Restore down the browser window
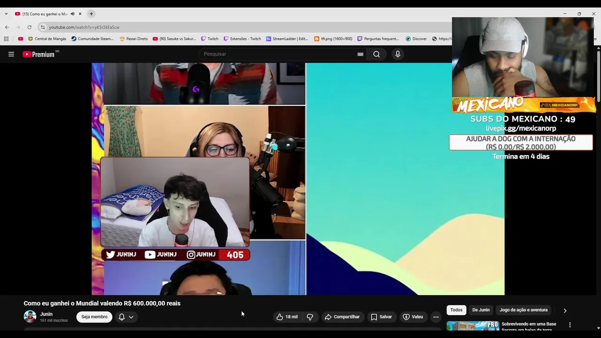Viewport: 601px width, 338px height. 579,14
